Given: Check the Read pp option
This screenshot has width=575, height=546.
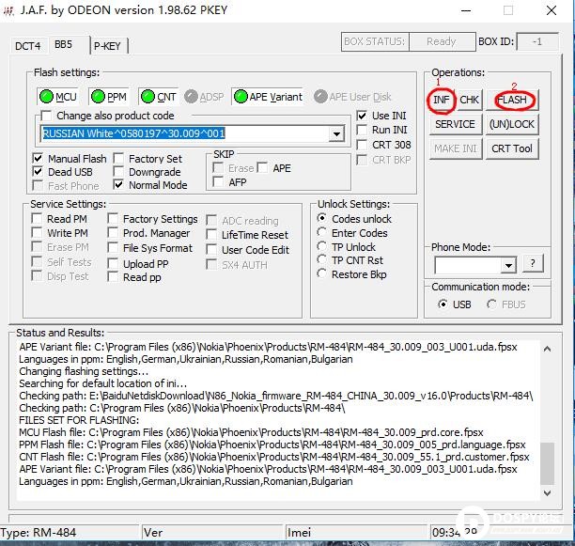Looking at the screenshot, I should coord(113,277).
